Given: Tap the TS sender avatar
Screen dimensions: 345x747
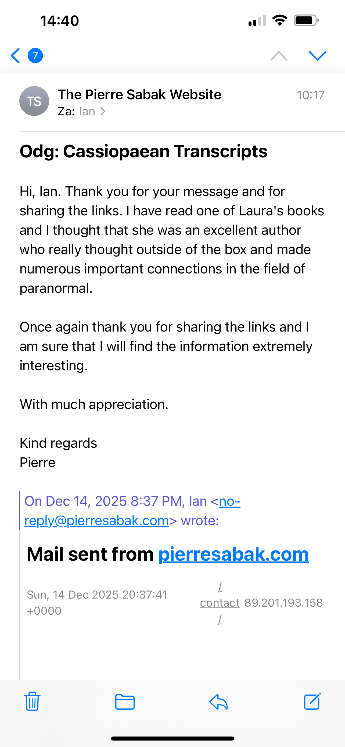Looking at the screenshot, I should coord(34,101).
